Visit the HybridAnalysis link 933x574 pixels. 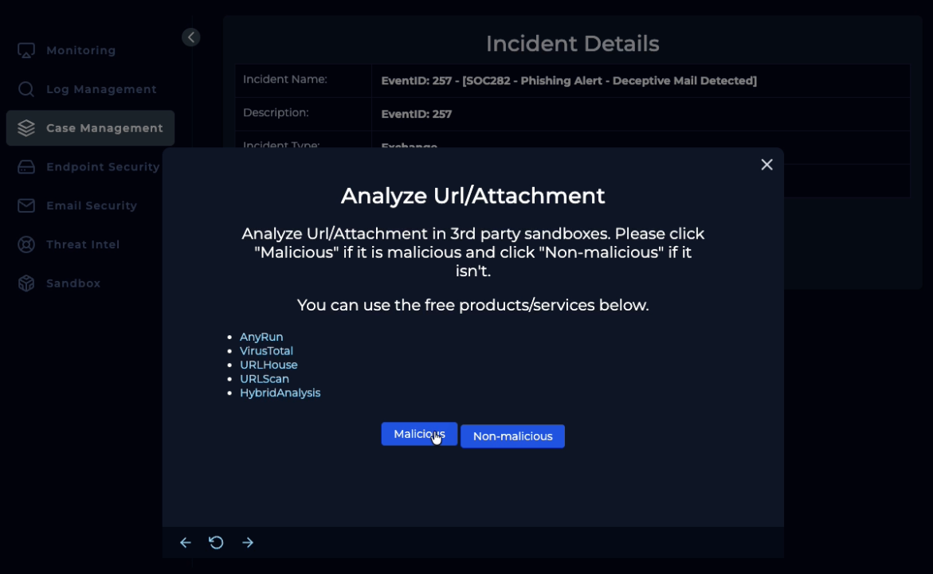(x=280, y=393)
